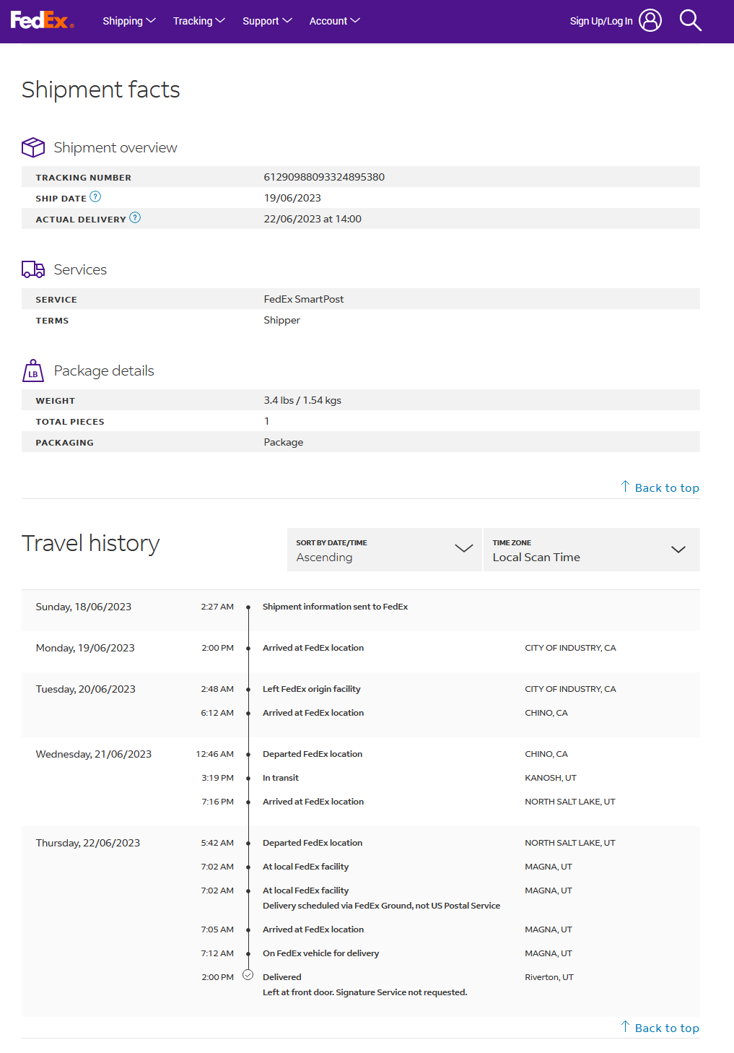Expand the Tracking menu

point(199,21)
